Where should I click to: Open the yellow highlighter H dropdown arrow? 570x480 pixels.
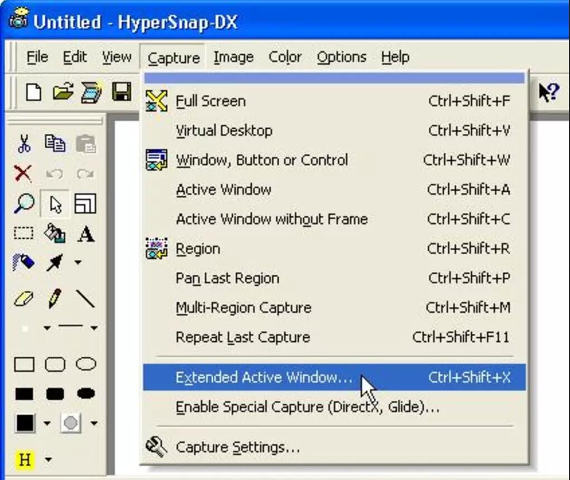48,460
